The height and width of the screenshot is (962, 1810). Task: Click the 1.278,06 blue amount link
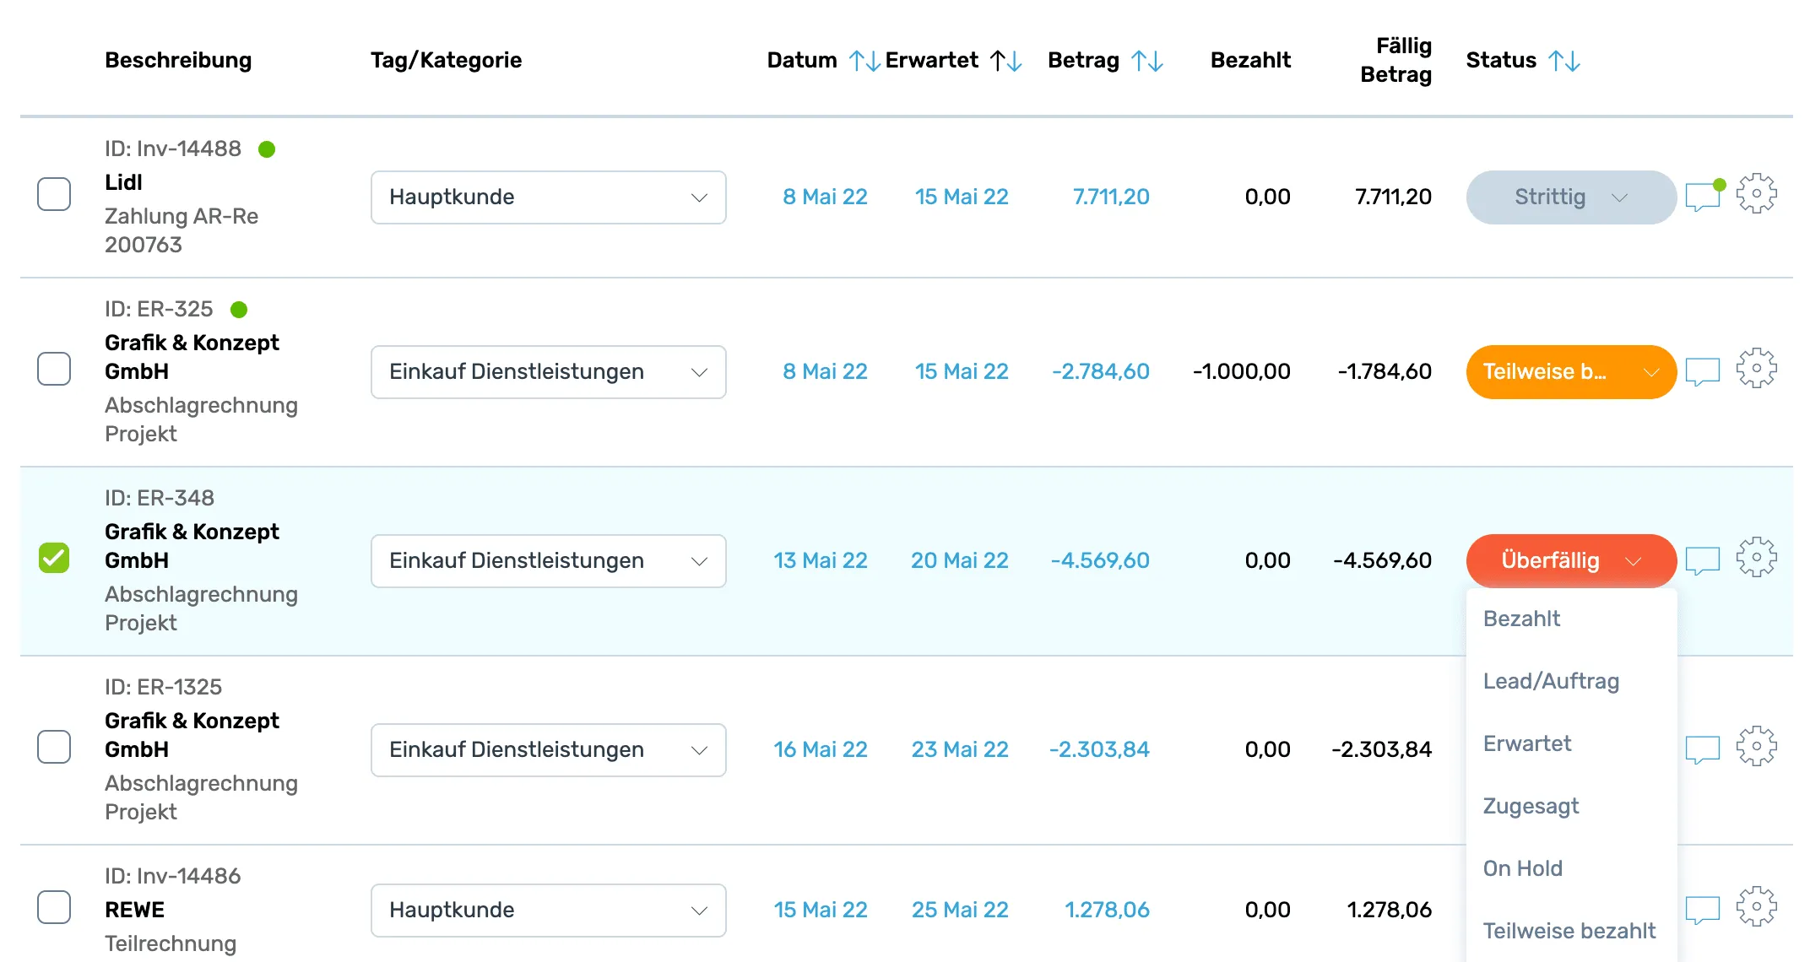click(x=1107, y=910)
